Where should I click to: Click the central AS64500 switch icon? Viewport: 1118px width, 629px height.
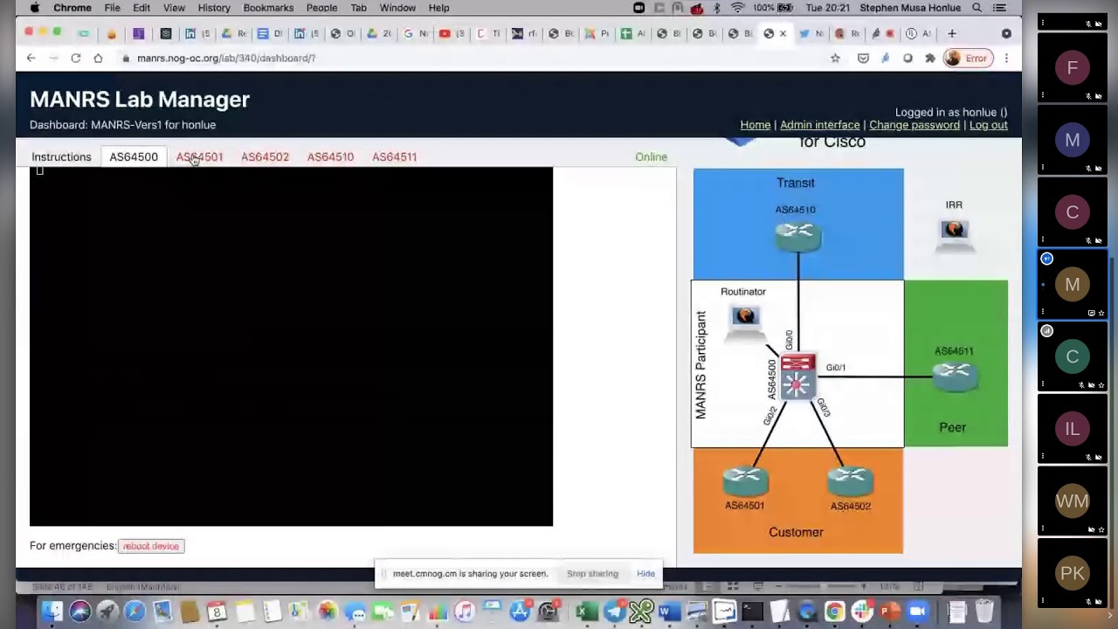pos(797,376)
